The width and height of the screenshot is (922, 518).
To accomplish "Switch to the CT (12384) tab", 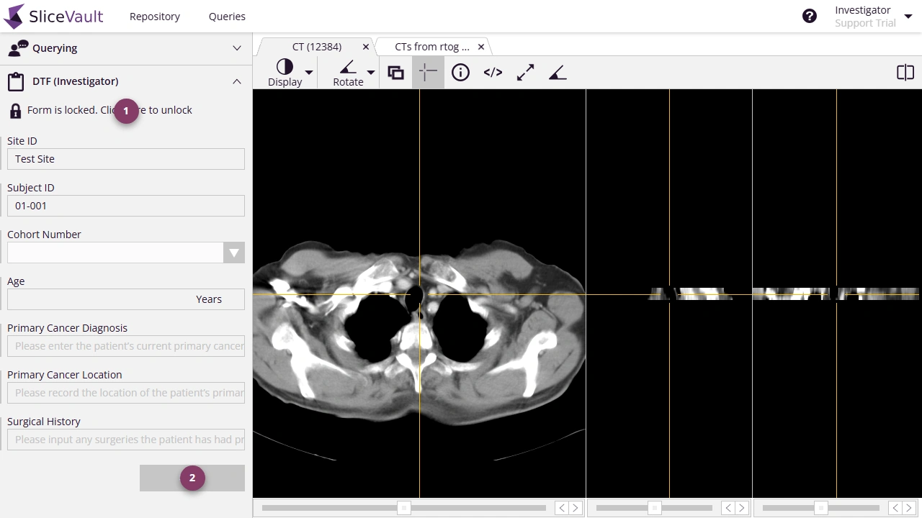I will 317,46.
